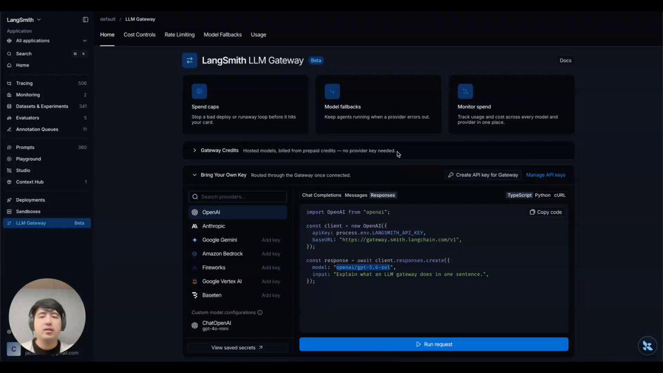Screen dimensions: 663x373
Task: Click the Sandboxes sidebar icon
Action: (9, 212)
